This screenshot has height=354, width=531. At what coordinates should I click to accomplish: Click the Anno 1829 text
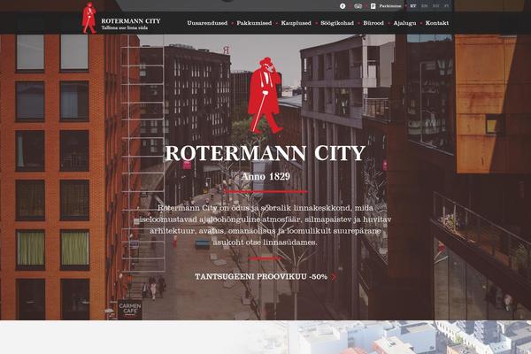pos(265,176)
